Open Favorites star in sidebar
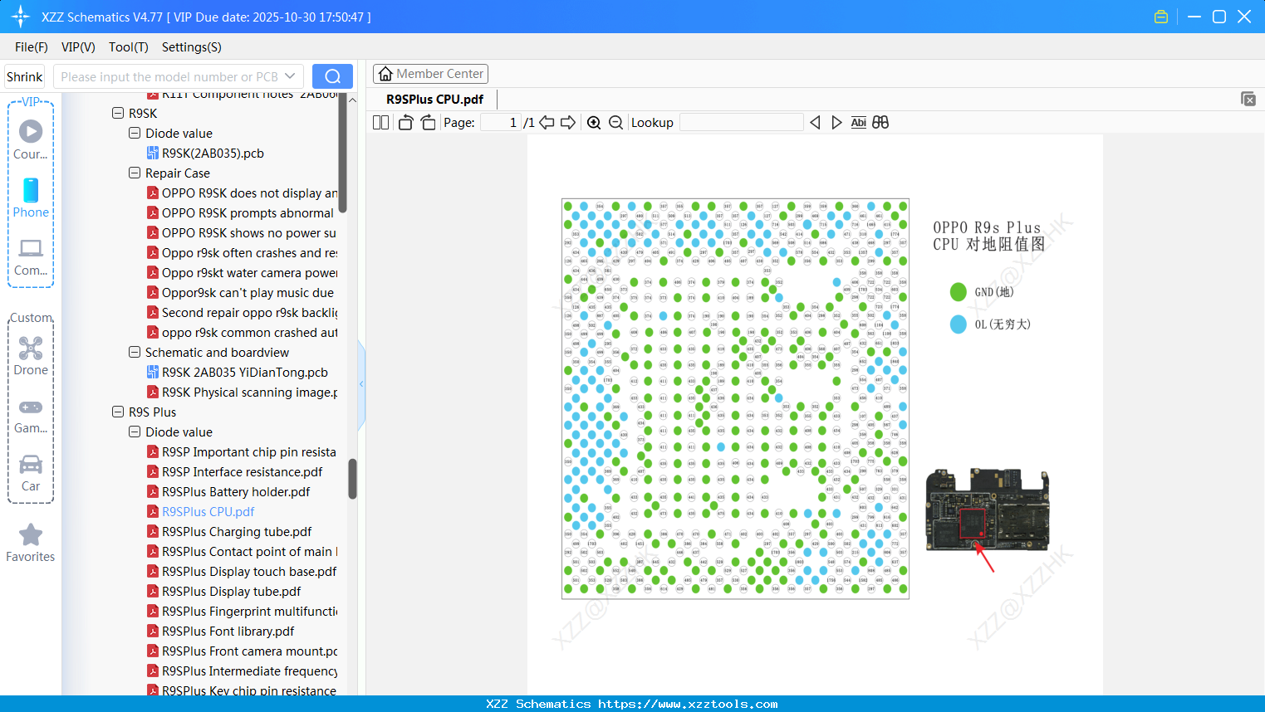 [x=31, y=543]
